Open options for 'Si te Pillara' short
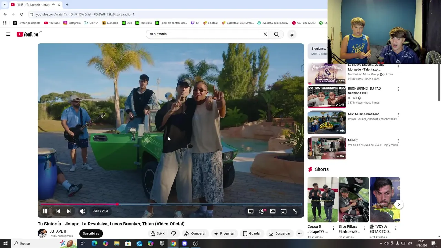The height and width of the screenshot is (248, 441). tap(365, 228)
